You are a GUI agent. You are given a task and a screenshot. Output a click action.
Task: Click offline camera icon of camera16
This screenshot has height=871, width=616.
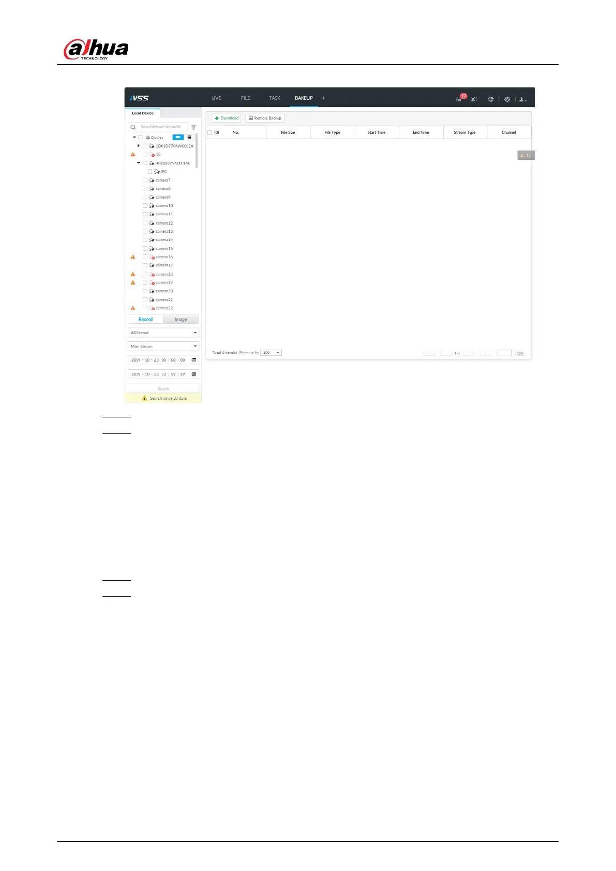[x=152, y=257]
